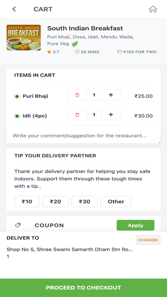Tap the coupon tag icon
Image resolution: width=167 pixels, height=297 pixels.
[x=18, y=225]
